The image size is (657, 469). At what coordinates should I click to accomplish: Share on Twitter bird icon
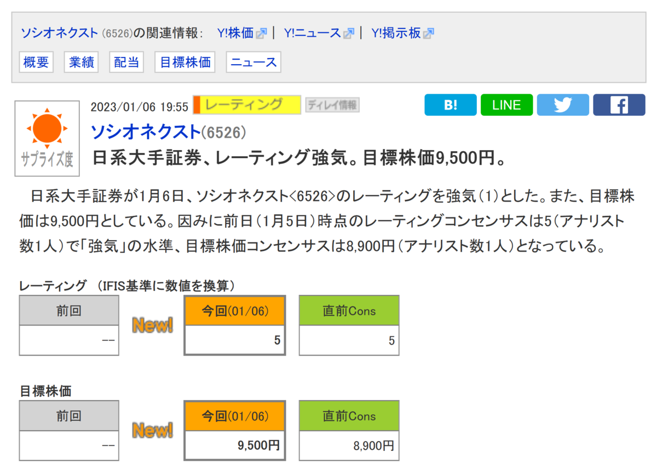point(563,105)
